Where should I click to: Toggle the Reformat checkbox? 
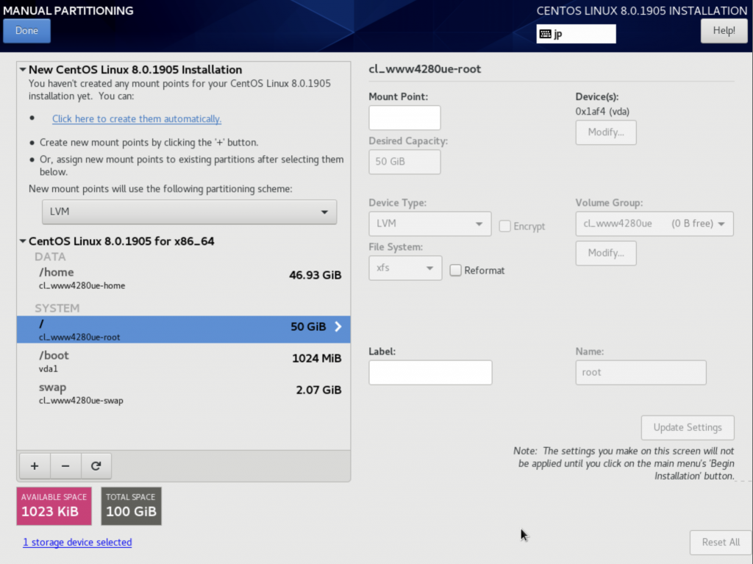(456, 271)
